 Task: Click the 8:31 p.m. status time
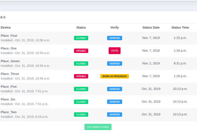(x=180, y=63)
